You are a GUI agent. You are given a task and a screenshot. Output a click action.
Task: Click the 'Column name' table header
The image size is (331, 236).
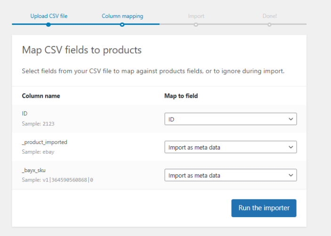click(x=41, y=96)
